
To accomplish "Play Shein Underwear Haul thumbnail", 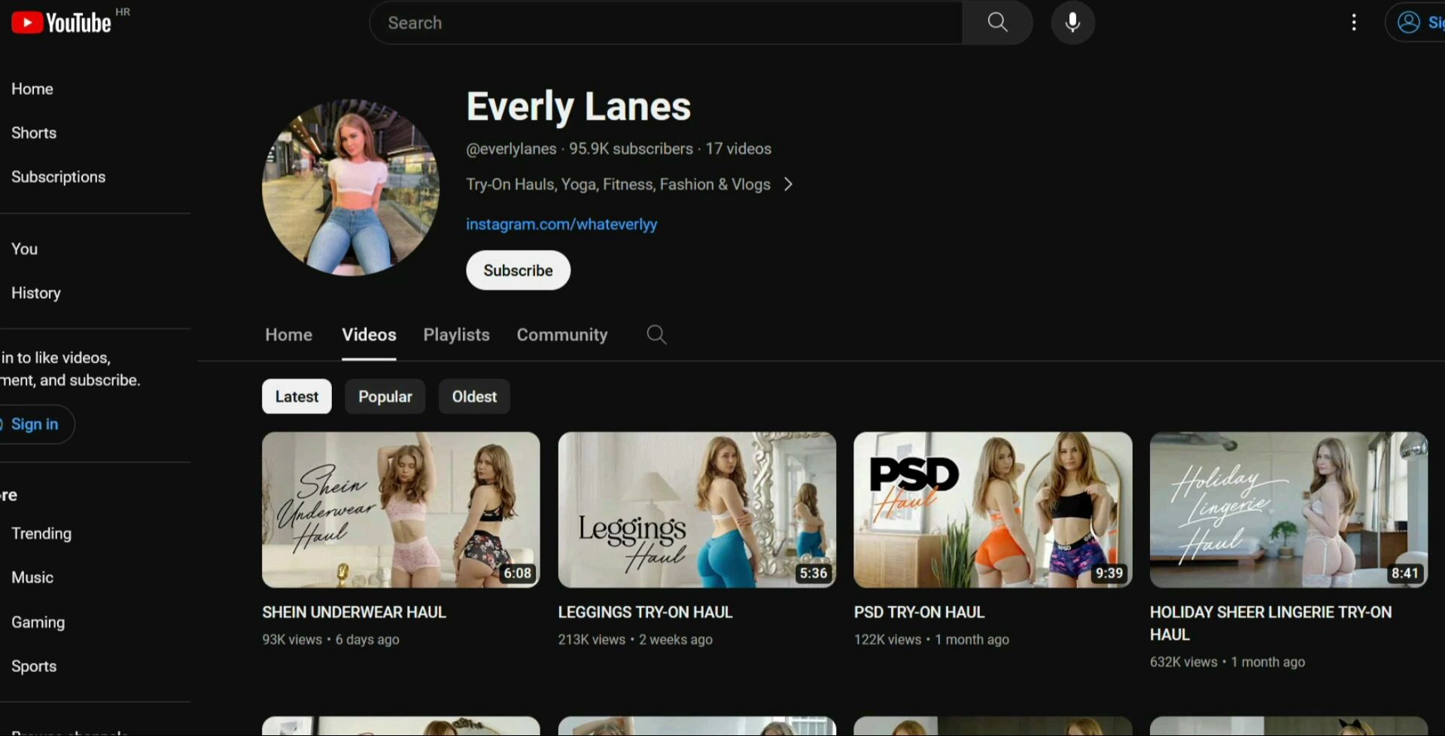I will [400, 509].
